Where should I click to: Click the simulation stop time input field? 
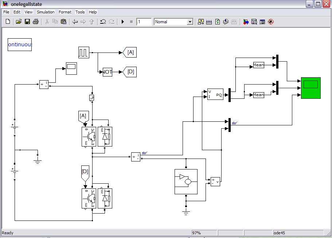tap(144, 22)
